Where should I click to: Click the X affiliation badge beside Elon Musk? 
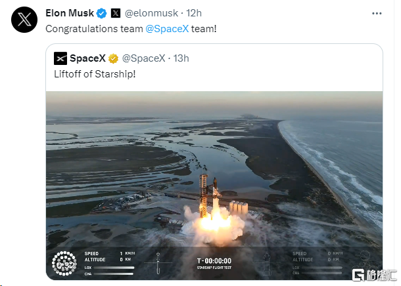tap(116, 13)
